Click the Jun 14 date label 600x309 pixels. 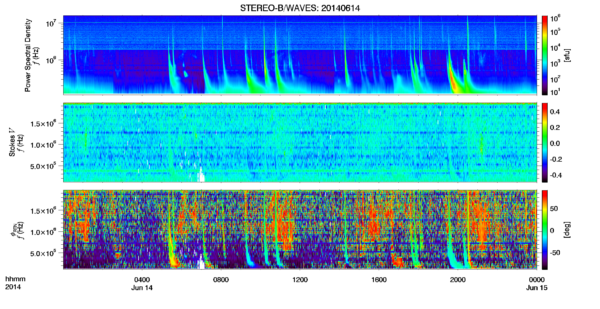click(x=142, y=288)
